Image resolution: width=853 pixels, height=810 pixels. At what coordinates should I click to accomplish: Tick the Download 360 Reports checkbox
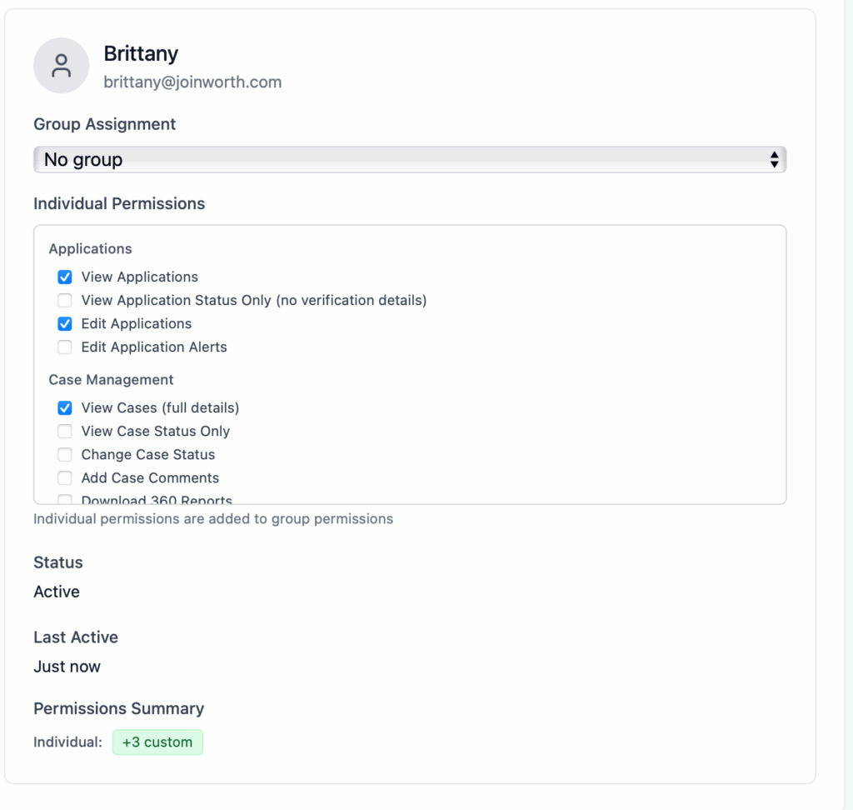[x=65, y=500]
